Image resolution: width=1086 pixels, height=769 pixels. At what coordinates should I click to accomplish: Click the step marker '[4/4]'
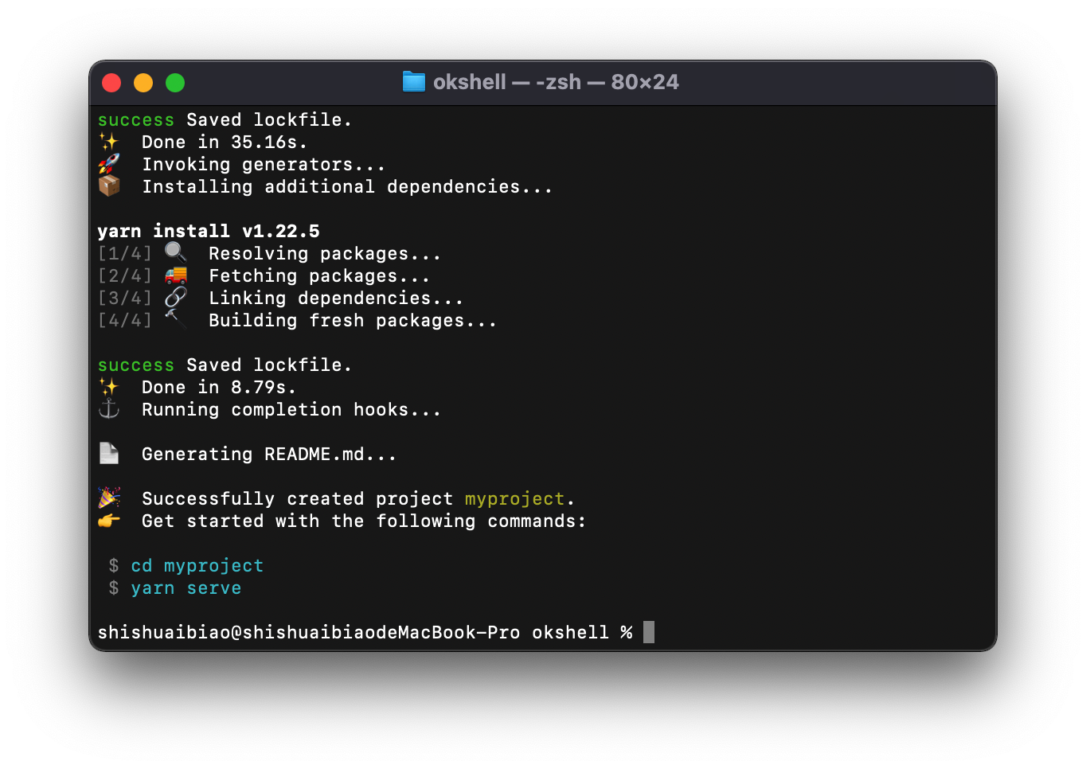(x=125, y=320)
